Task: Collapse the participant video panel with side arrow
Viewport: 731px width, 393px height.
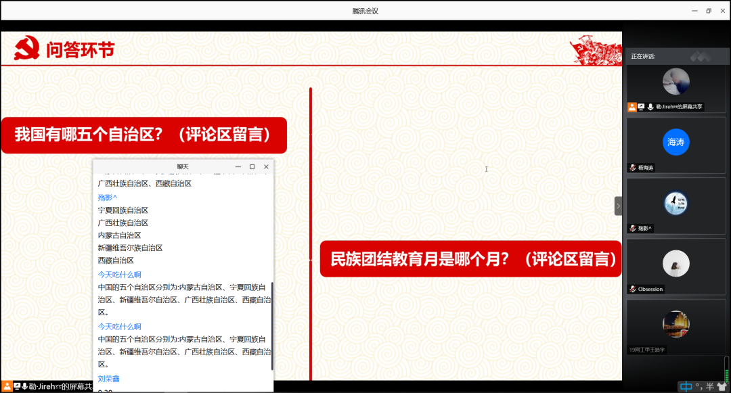Action: 618,206
